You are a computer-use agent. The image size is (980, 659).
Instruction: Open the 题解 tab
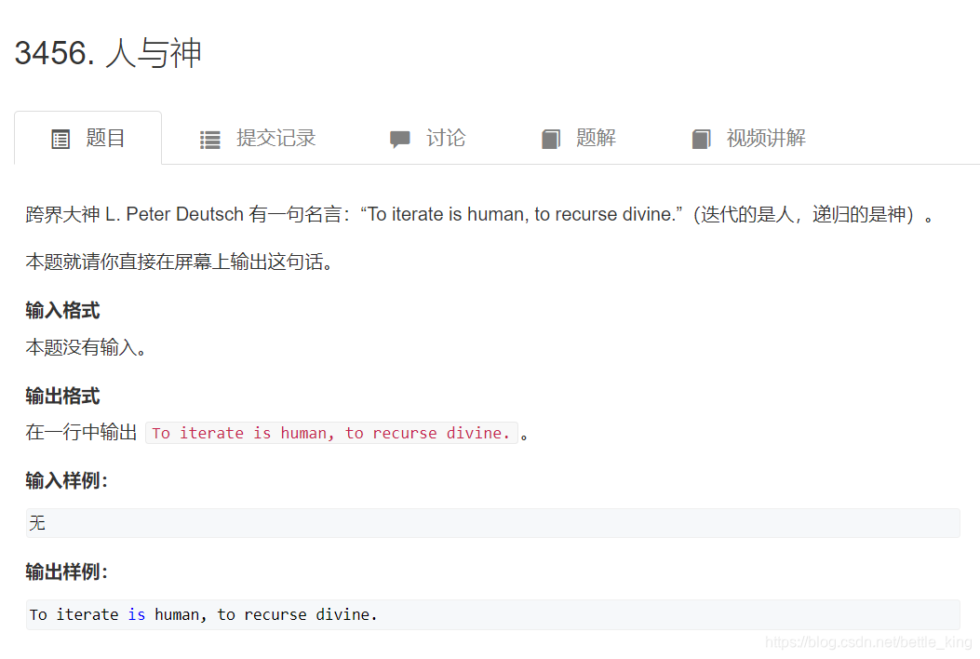[x=578, y=138]
